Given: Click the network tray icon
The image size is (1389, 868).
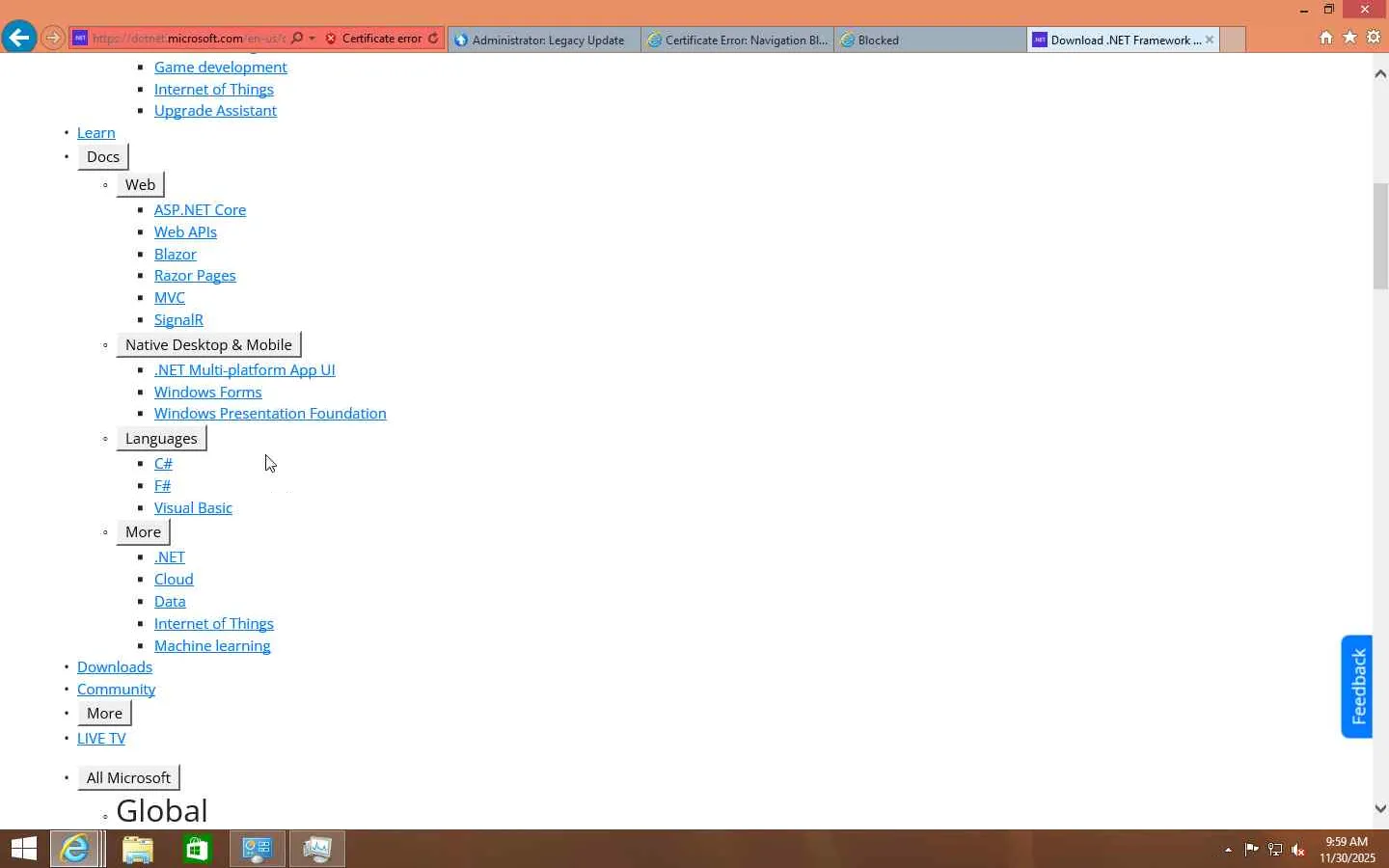Looking at the screenshot, I should [1275, 850].
